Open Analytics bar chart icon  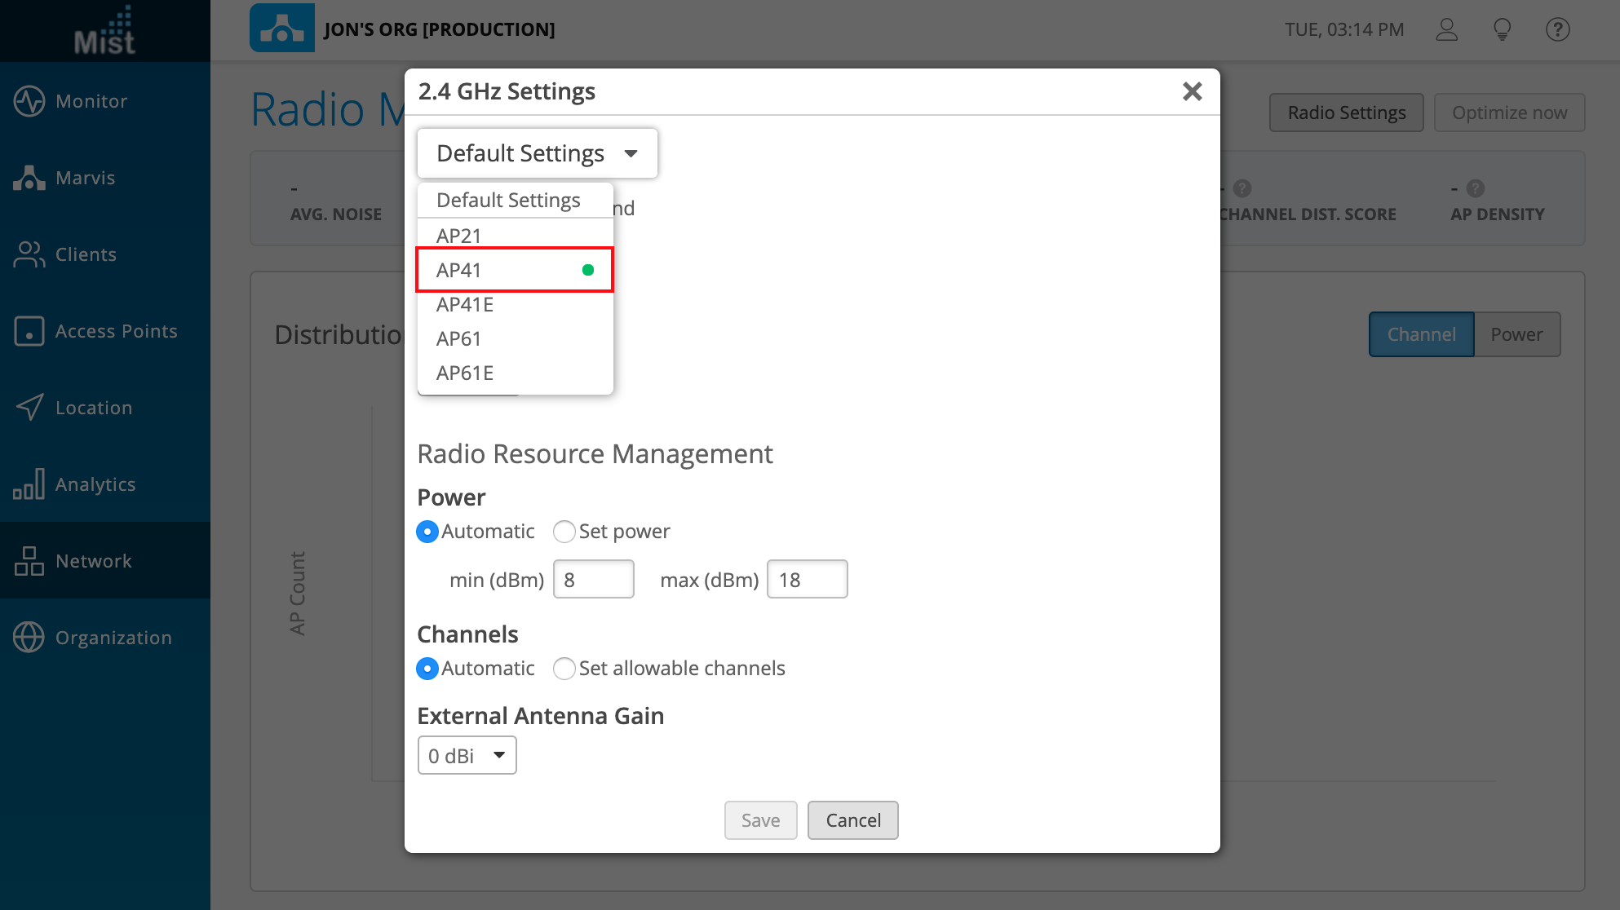click(29, 484)
